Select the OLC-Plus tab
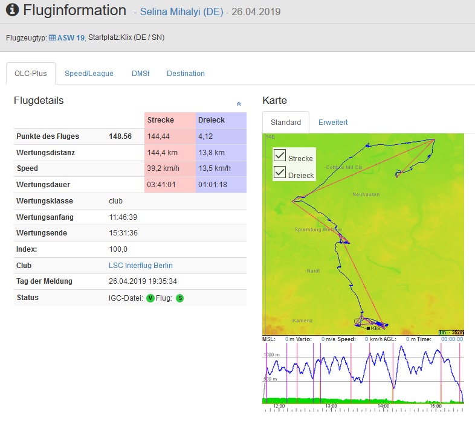The image size is (475, 422). pyautogui.click(x=31, y=74)
